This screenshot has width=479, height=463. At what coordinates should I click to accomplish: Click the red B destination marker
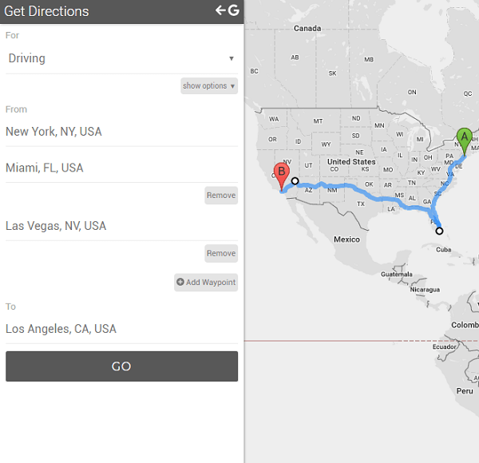(281, 177)
